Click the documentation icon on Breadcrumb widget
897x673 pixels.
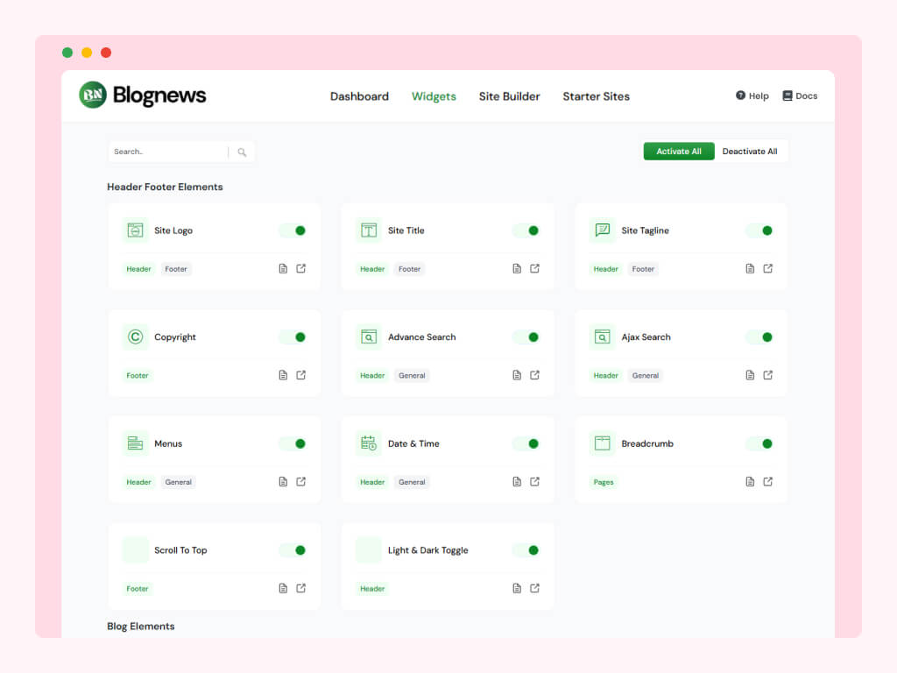[x=750, y=481]
